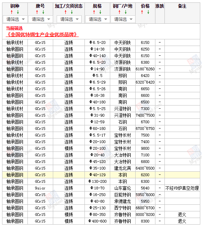Screen dimensions: 202x226
Task: Sort 钢种 column descending with green arrow
Action: pos(18,12)
